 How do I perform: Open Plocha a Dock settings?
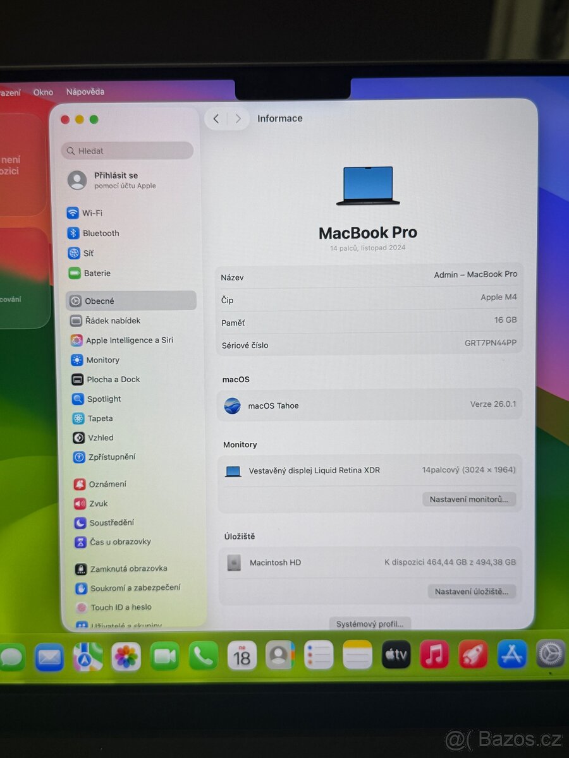(106, 380)
